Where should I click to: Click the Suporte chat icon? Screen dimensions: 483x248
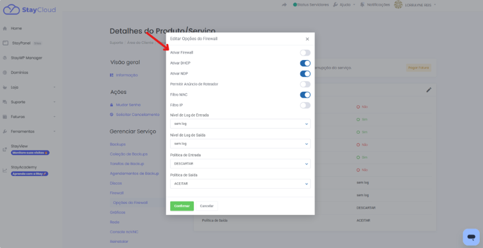4,102
